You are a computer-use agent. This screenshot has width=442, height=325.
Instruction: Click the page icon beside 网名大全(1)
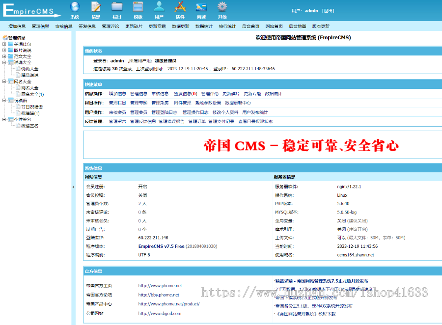pos(18,94)
